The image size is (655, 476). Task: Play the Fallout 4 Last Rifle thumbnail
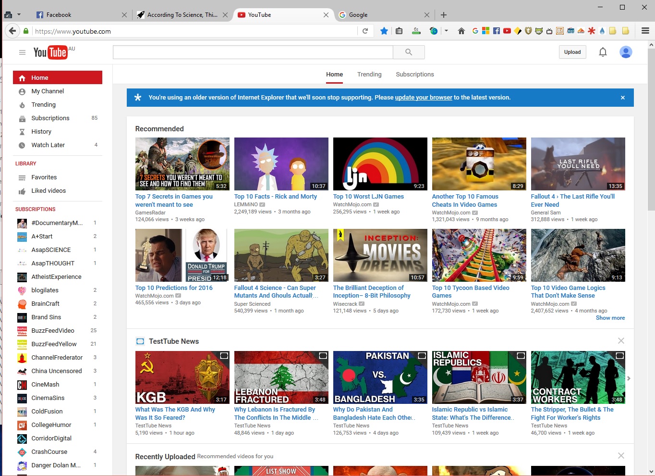coord(578,164)
